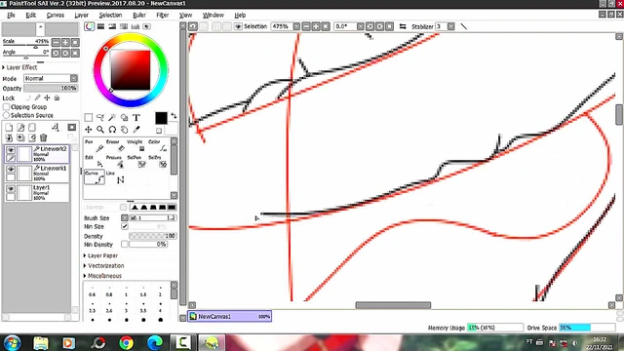This screenshot has width=624, height=351.
Task: Open the Canvas menu
Action: [56, 15]
